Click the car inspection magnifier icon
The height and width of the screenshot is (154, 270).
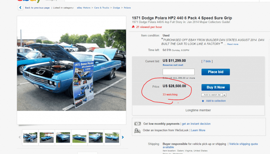(x=137, y=130)
